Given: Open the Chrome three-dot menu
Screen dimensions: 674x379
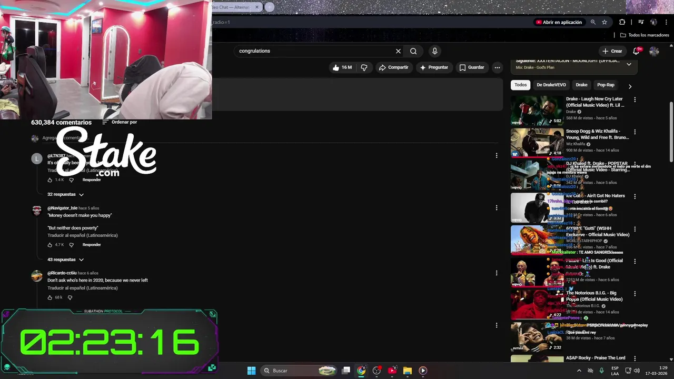Looking at the screenshot, I should pos(667,22).
